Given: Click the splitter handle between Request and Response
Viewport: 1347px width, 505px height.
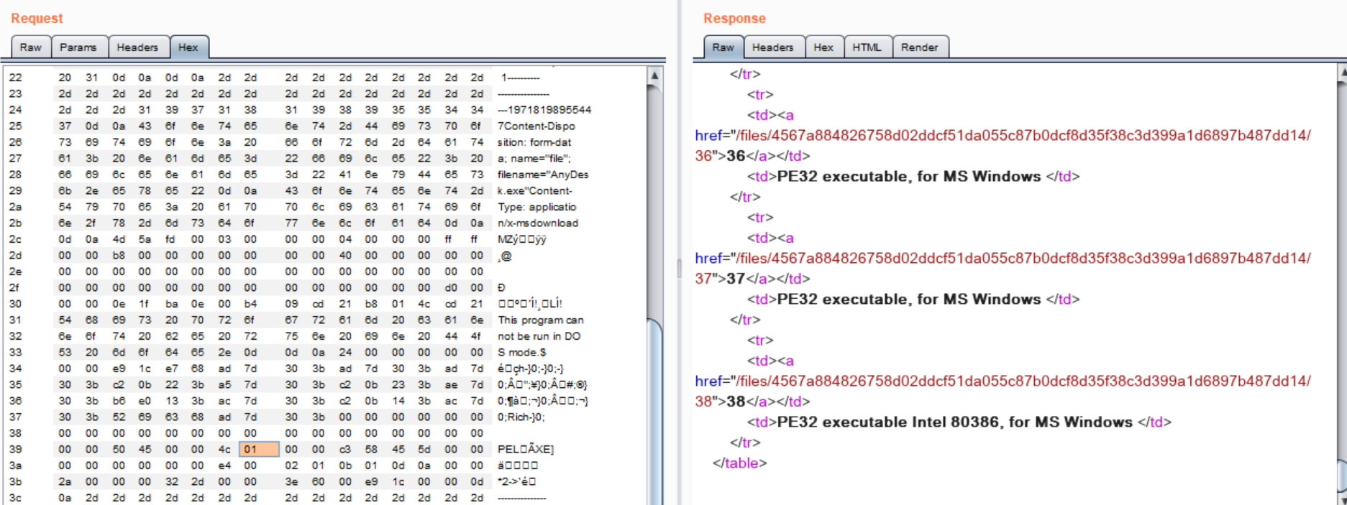Looking at the screenshot, I should point(679,269).
